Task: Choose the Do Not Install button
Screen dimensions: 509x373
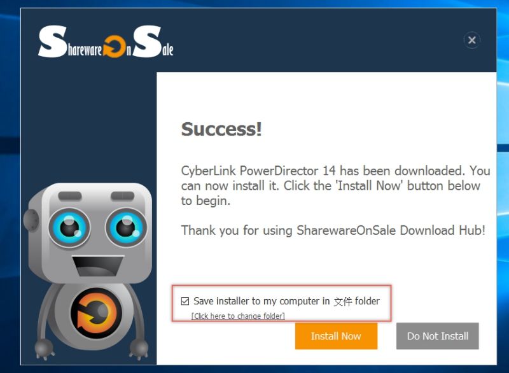Action: coord(437,336)
